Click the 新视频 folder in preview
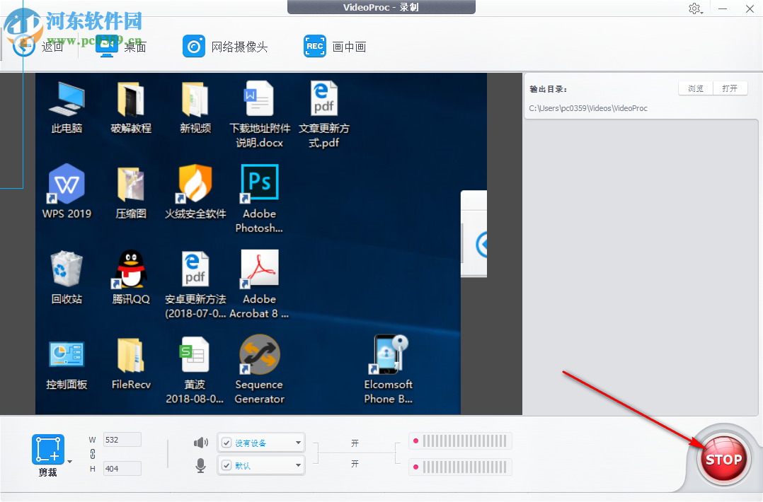This screenshot has height=502, width=763. (195, 100)
